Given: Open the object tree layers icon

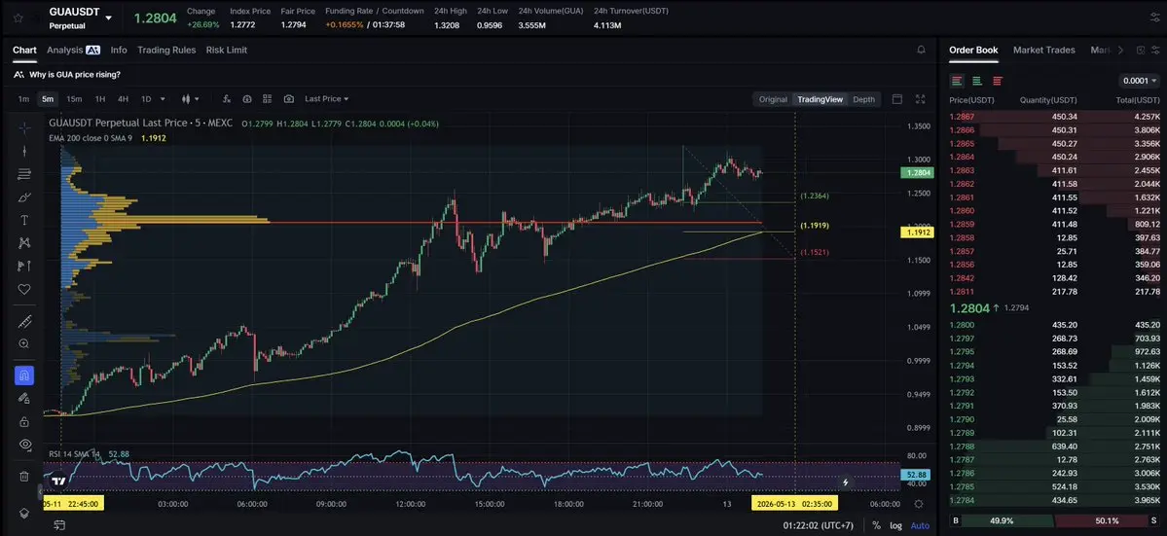Looking at the screenshot, I should pos(23,513).
